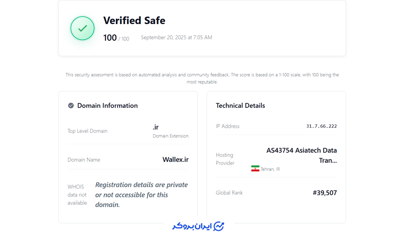Click the Registration details are private message
The image size is (402, 237).
(141, 195)
